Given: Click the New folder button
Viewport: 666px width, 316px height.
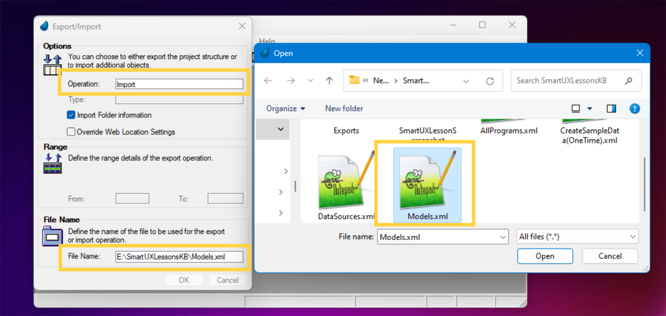Looking at the screenshot, I should [x=344, y=109].
